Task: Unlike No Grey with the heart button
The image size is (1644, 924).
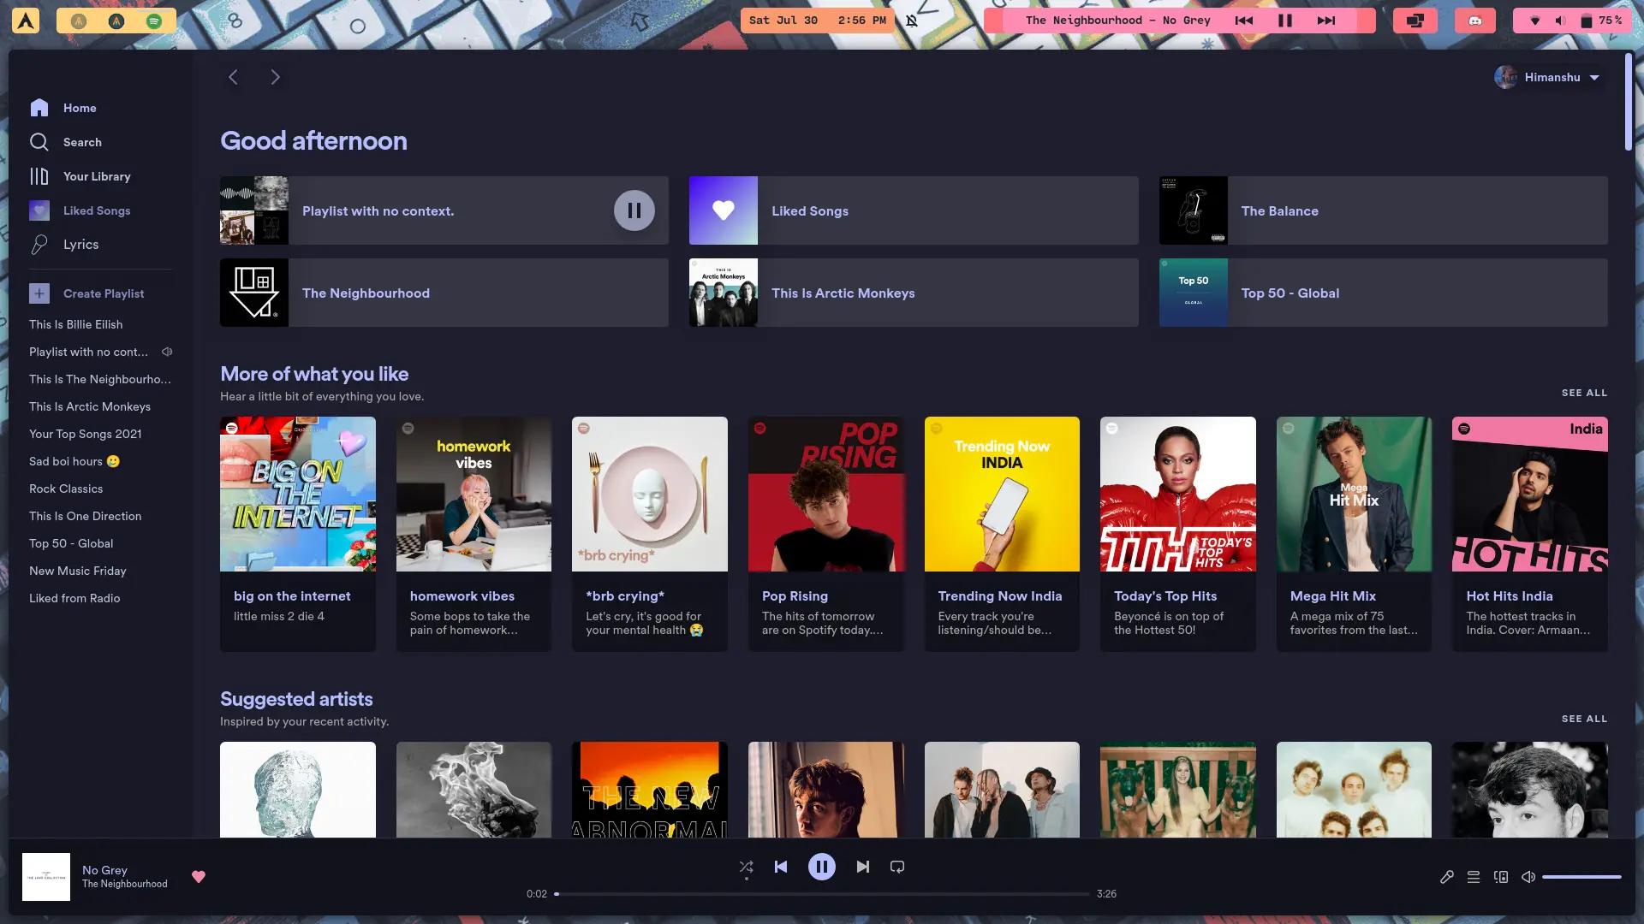Action: [x=198, y=877]
